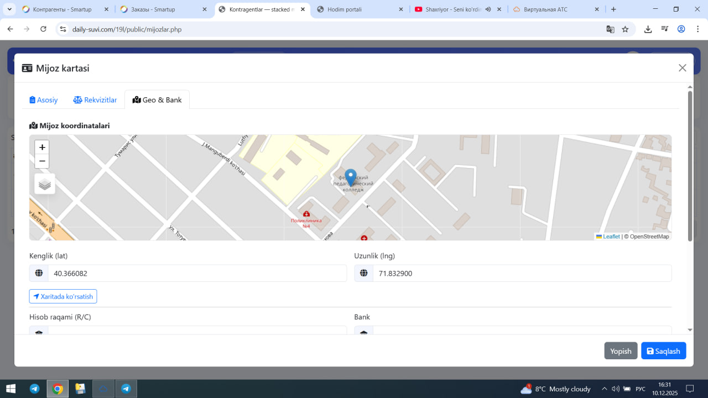This screenshot has height=398, width=708.
Task: Show hidden system tray icons
Action: 604,389
